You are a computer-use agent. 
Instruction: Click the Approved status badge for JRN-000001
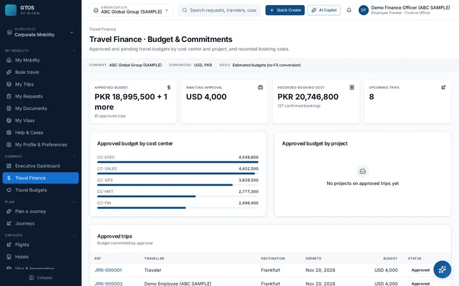point(420,270)
